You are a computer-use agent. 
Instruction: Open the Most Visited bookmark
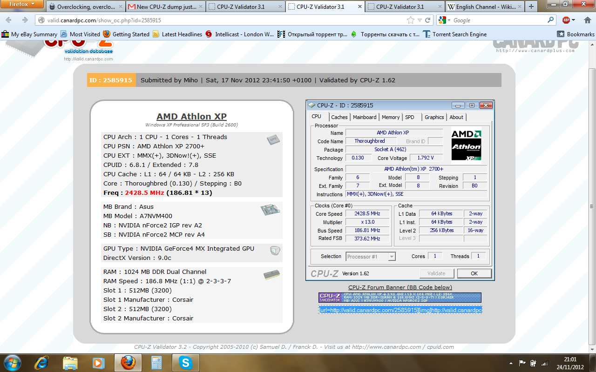click(x=80, y=34)
